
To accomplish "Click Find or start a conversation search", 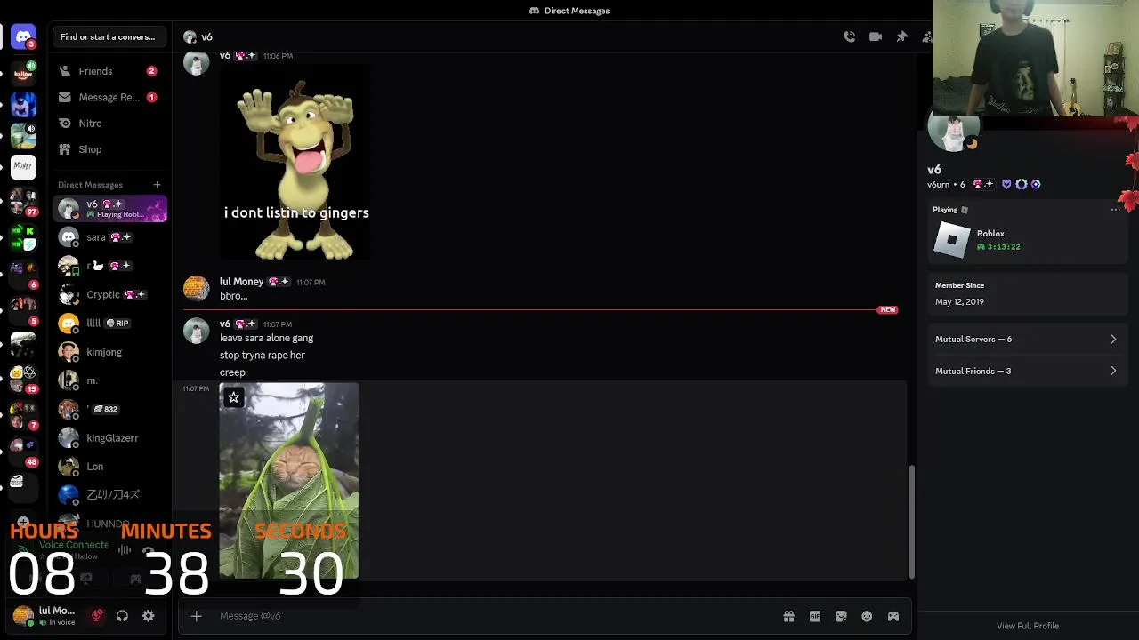I will pyautogui.click(x=108, y=36).
